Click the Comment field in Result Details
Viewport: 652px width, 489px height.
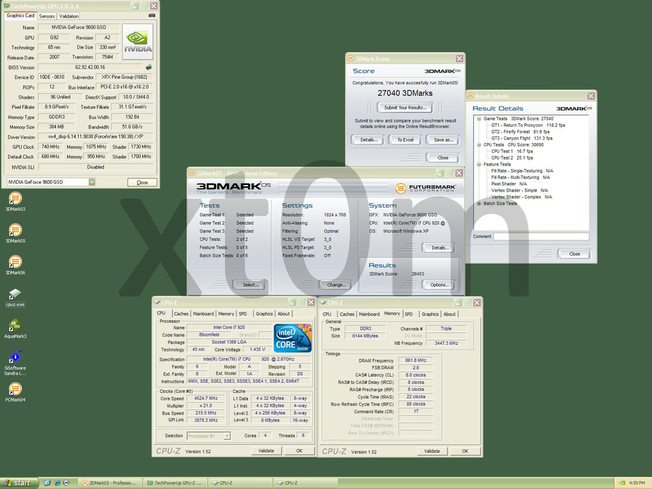pyautogui.click(x=541, y=236)
